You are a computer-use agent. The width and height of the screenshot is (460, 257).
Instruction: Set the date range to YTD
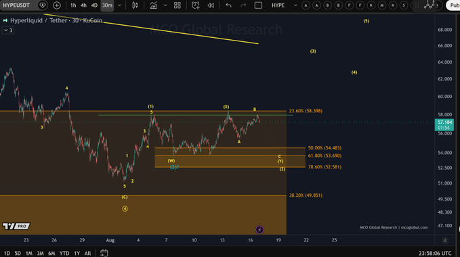64,253
